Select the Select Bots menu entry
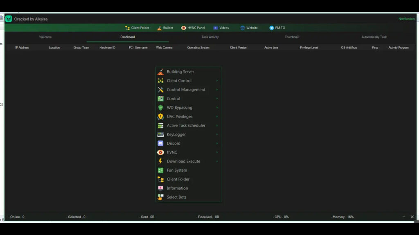The width and height of the screenshot is (419, 235). 188,197
